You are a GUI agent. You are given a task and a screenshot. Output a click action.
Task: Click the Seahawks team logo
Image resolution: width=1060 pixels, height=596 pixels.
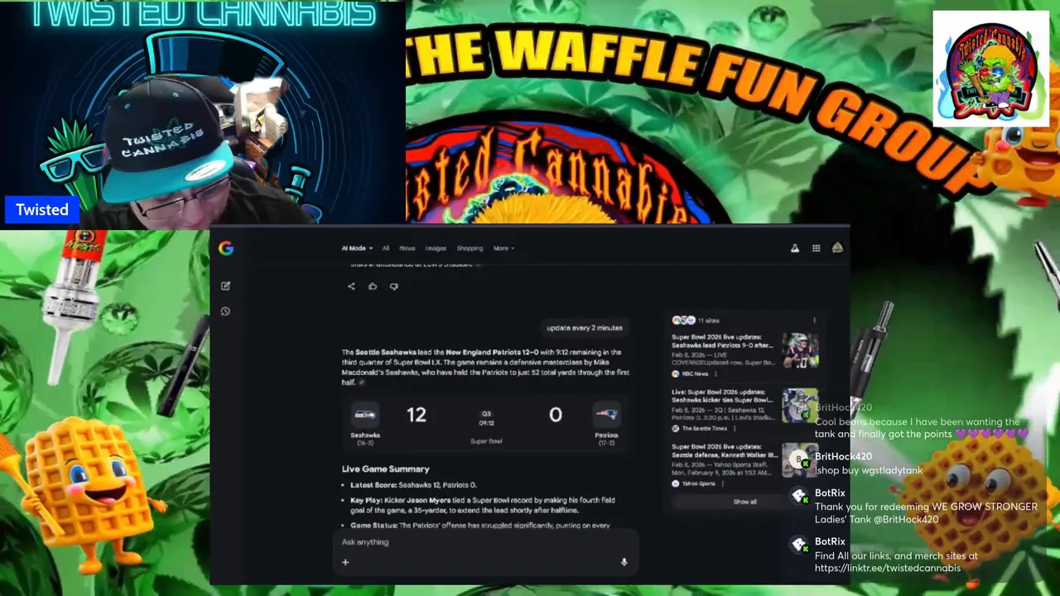point(364,415)
